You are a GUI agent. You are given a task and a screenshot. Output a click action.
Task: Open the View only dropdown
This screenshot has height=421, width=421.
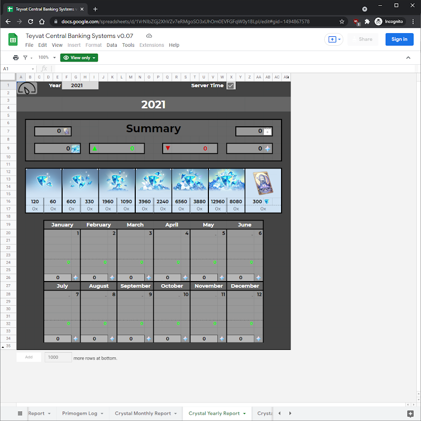[79, 57]
